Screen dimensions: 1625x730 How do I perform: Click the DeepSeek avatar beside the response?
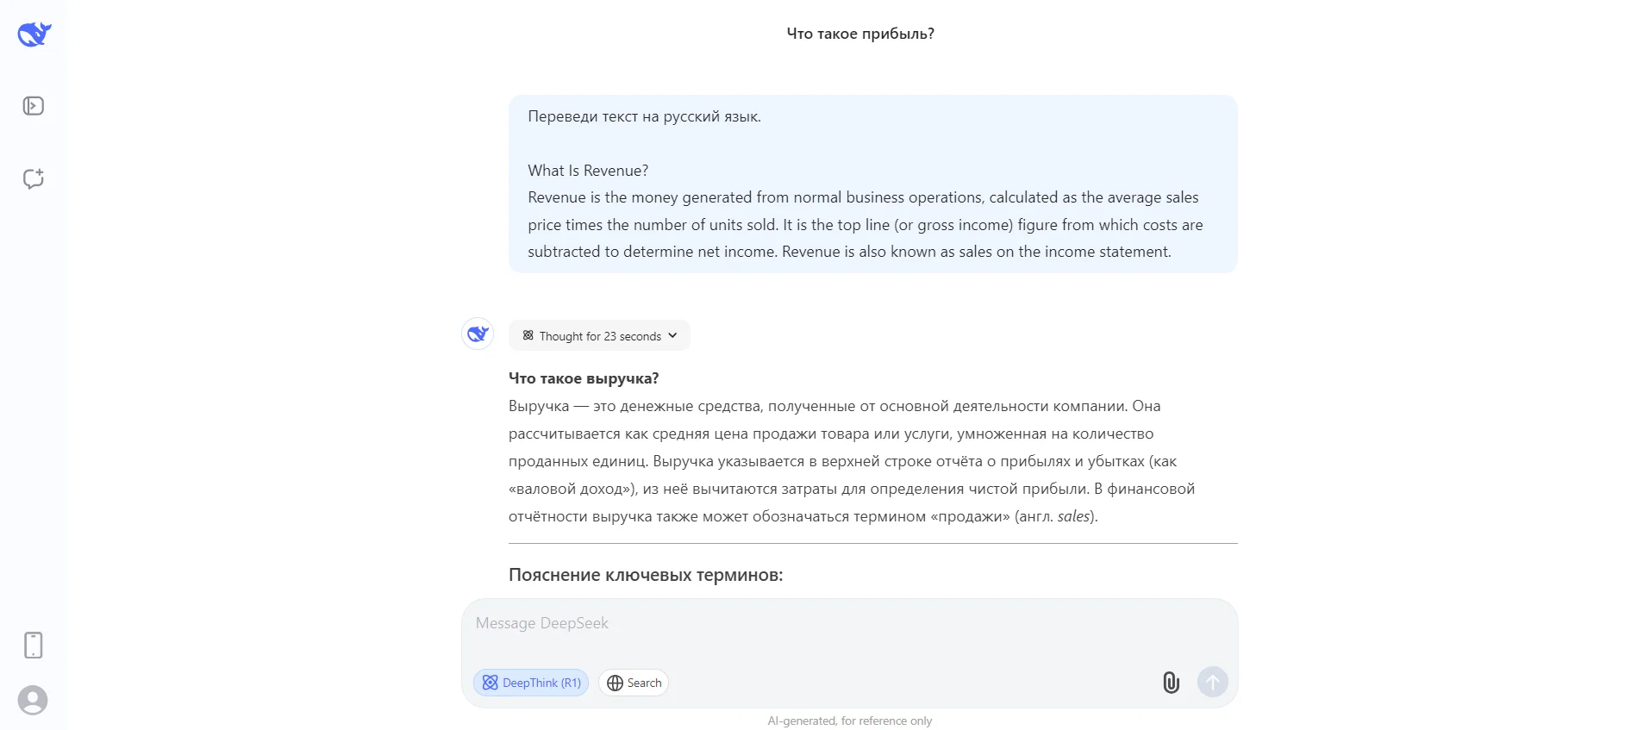click(x=478, y=334)
